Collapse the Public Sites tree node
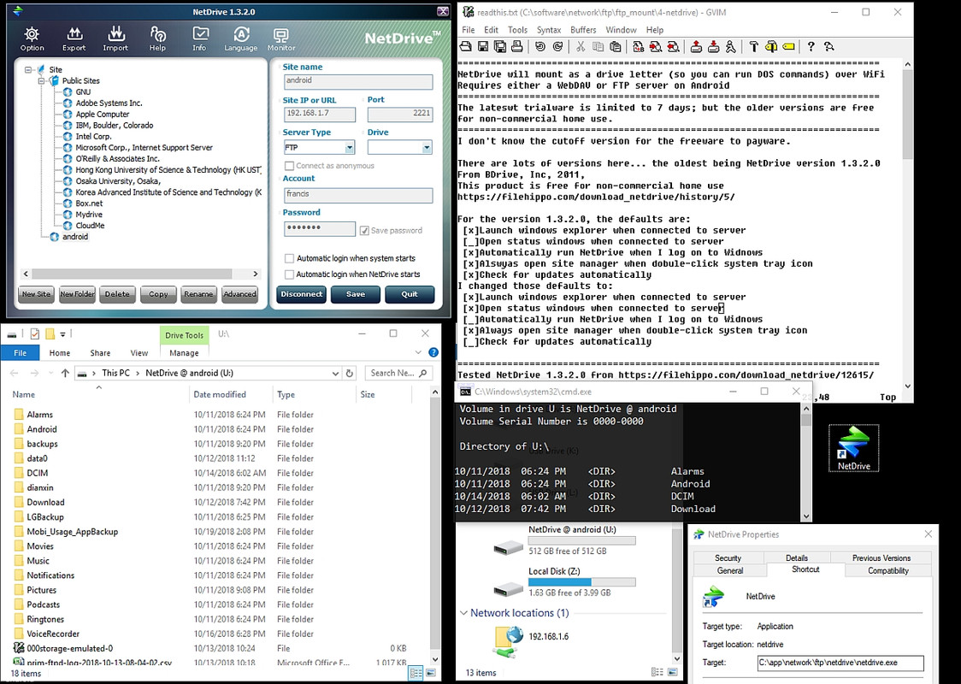961x684 pixels. (41, 81)
